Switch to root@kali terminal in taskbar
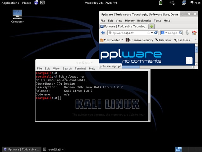This screenshot has width=202, height=152. tap(53, 149)
